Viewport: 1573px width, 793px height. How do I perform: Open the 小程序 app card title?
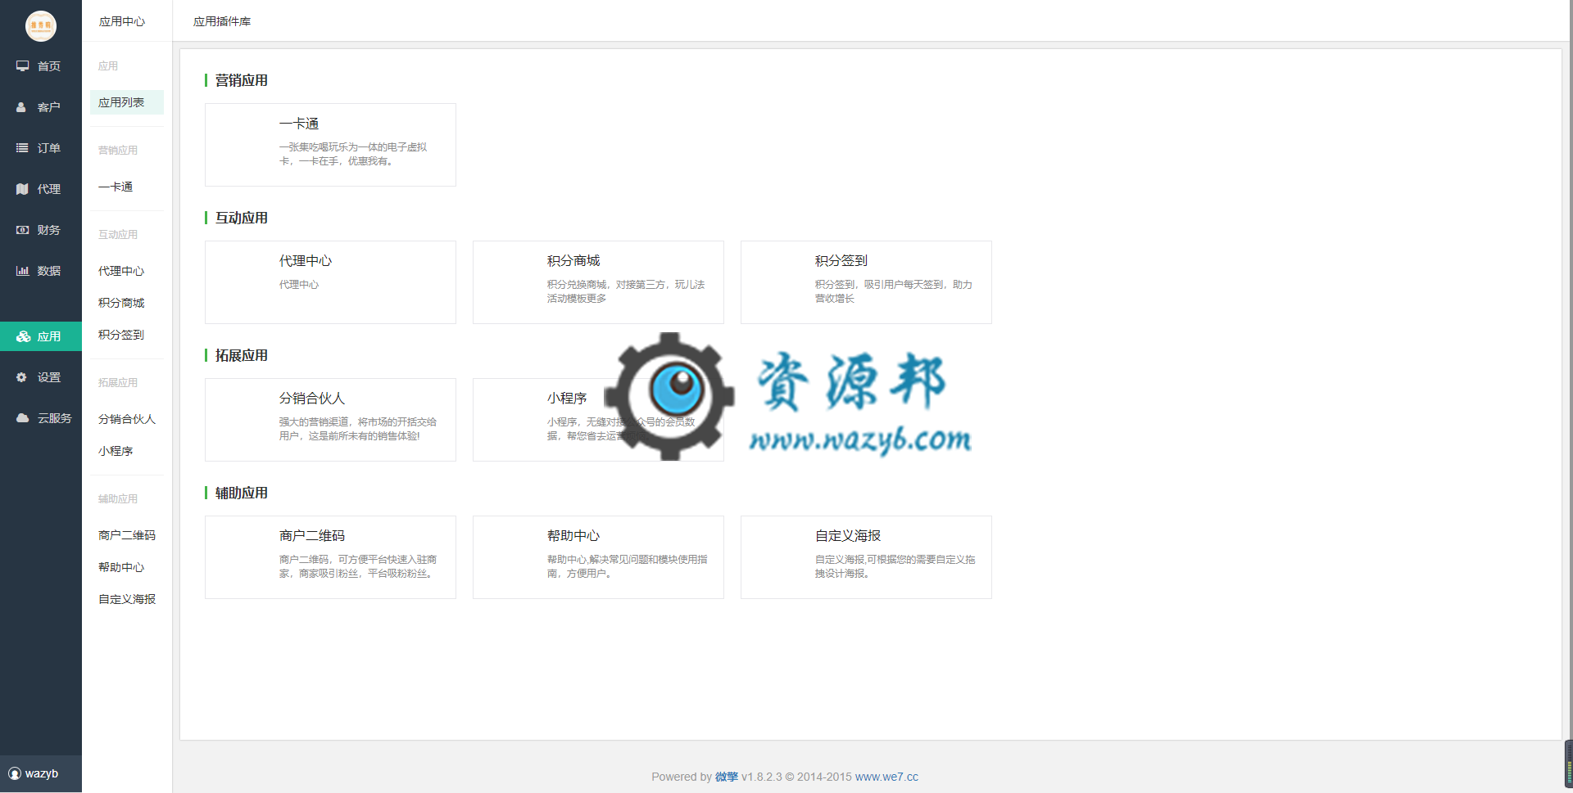[x=567, y=398]
